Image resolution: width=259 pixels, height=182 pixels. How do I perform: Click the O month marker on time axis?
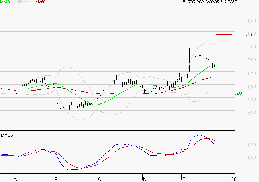(100, 180)
